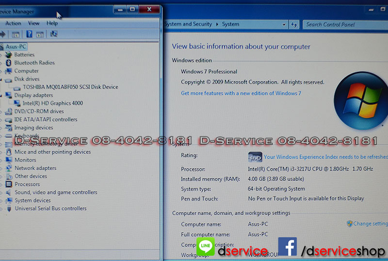Open the arrow after System and Security
The height and width of the screenshot is (261, 388).
217,24
